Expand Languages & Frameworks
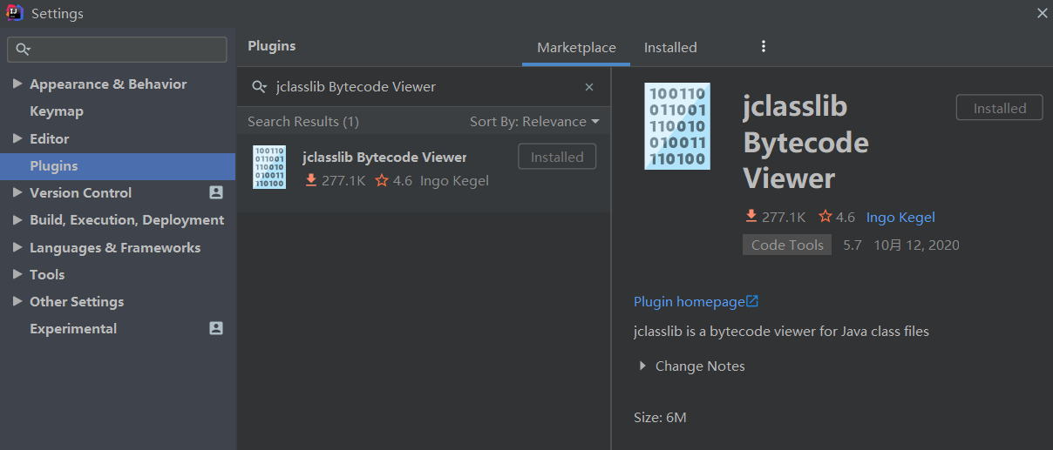 pyautogui.click(x=17, y=247)
